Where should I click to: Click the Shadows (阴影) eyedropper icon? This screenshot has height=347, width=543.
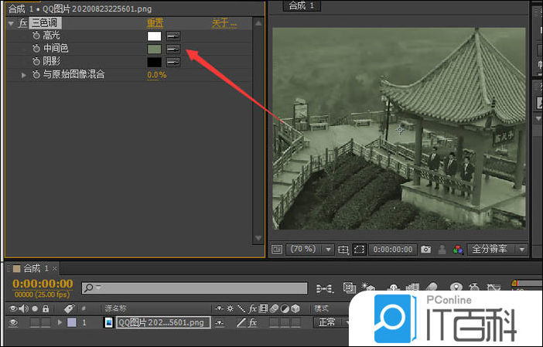(x=173, y=62)
